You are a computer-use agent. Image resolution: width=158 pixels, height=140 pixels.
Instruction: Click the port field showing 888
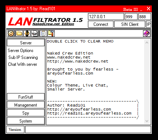[144, 17]
